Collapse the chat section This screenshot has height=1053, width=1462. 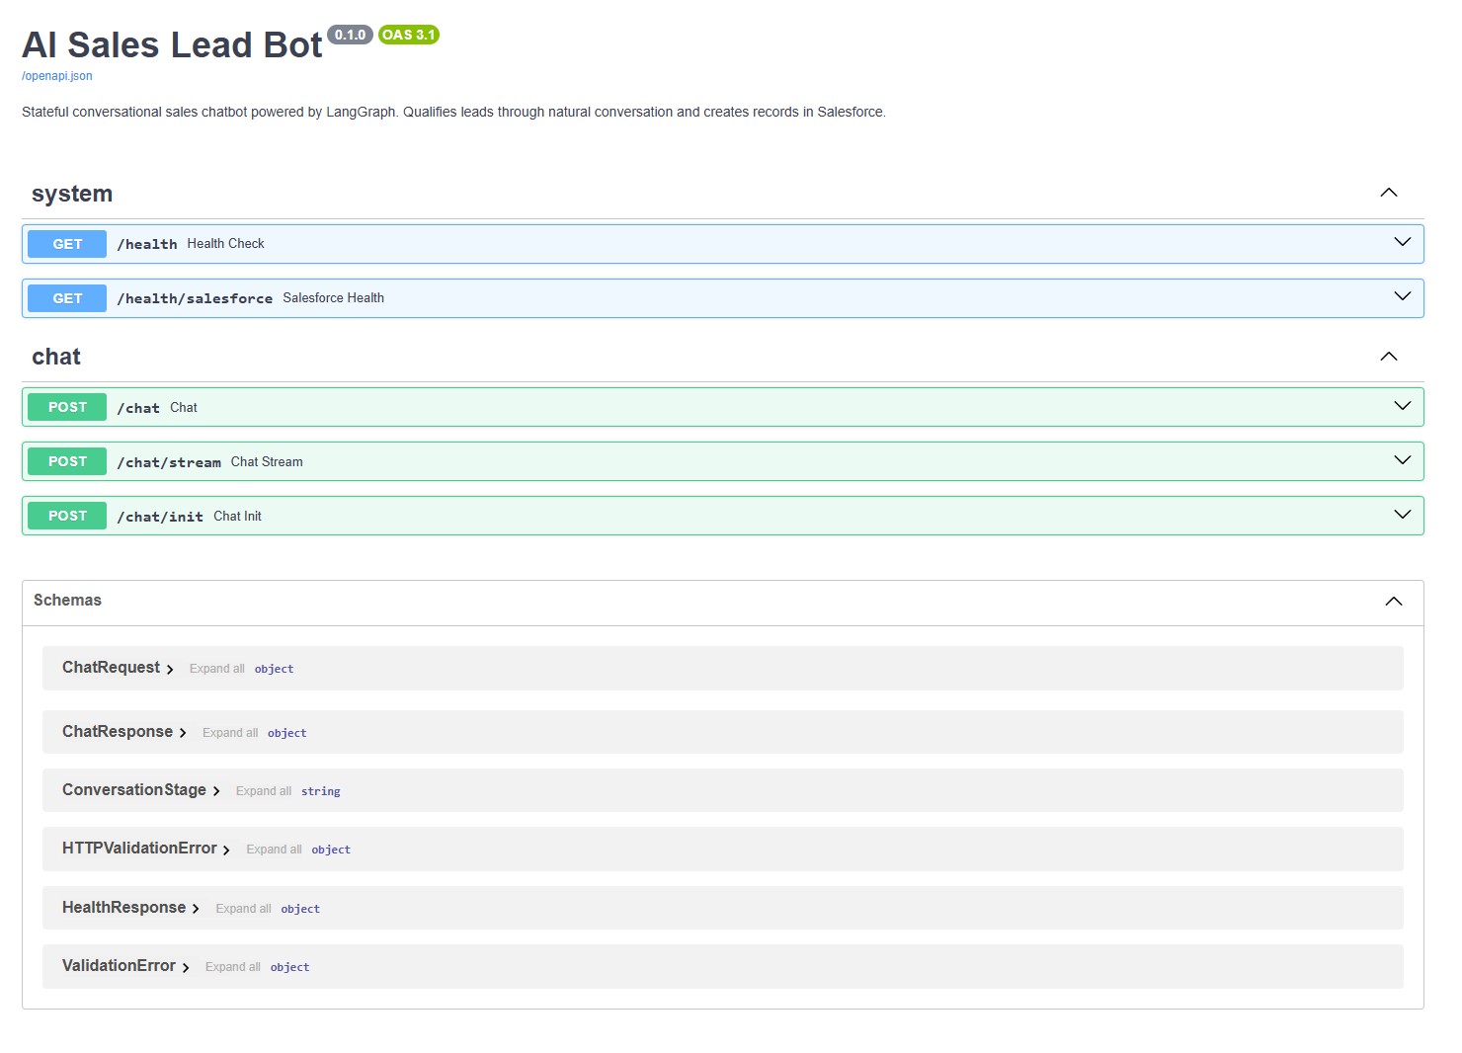click(1389, 356)
